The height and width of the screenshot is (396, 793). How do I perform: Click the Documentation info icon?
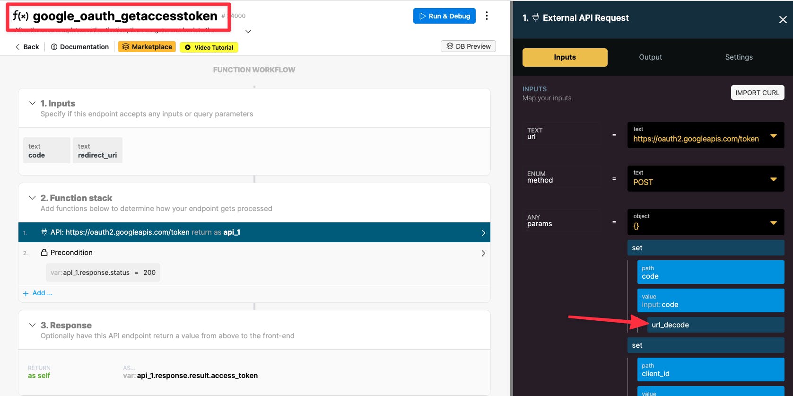coord(54,47)
